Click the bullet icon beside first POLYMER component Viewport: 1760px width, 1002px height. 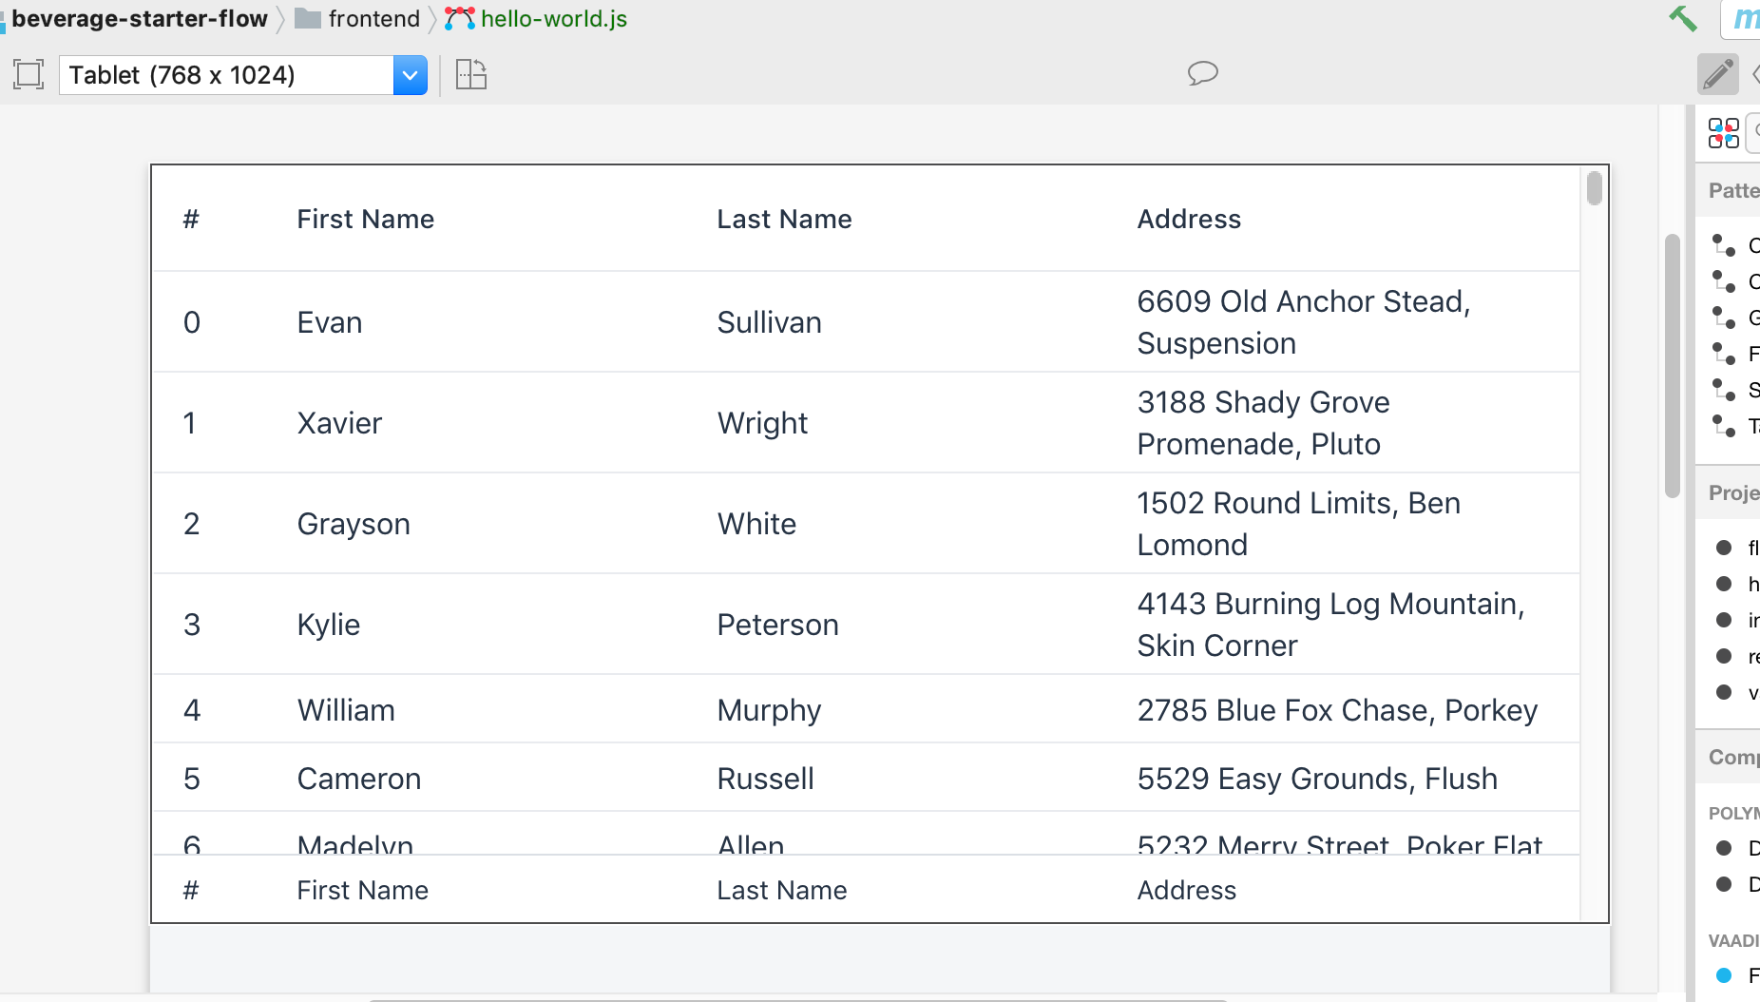tap(1726, 848)
